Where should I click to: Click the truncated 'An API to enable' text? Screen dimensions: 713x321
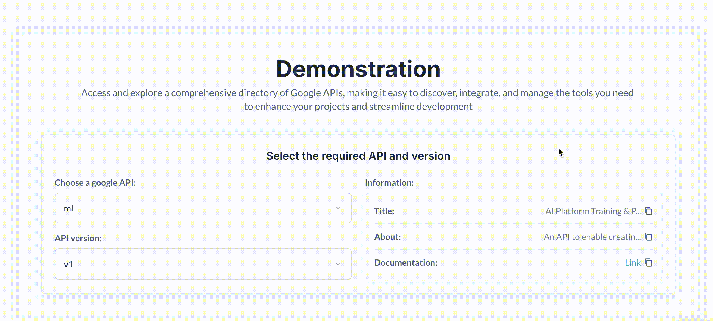click(x=592, y=237)
